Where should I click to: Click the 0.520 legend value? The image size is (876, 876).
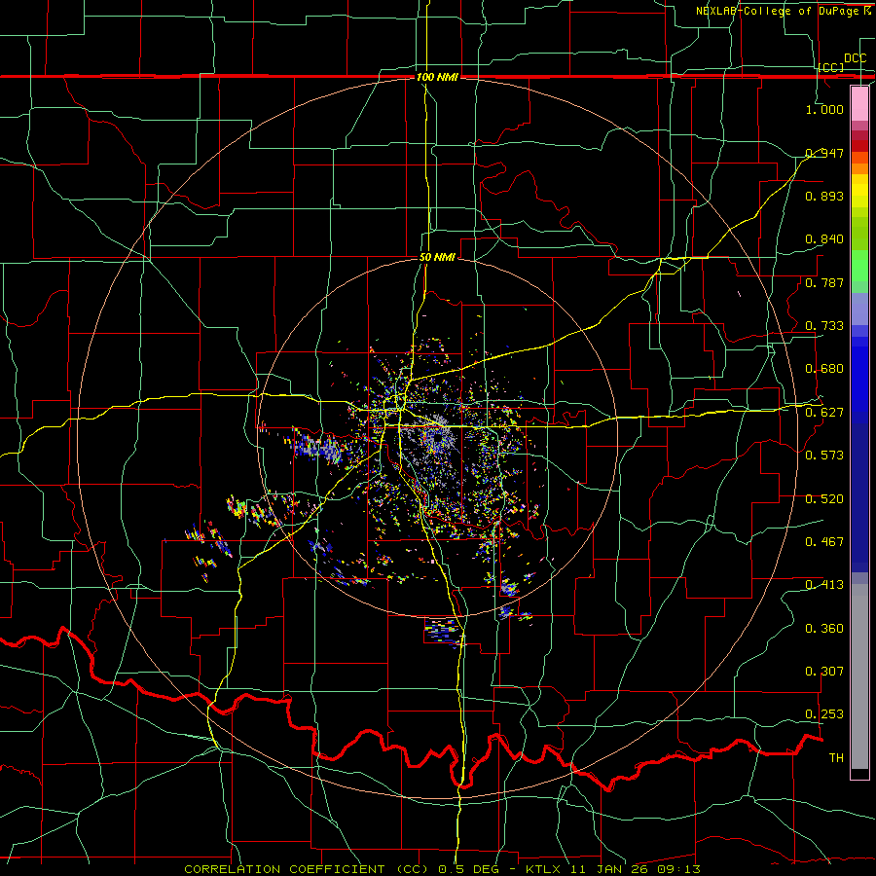[824, 499]
